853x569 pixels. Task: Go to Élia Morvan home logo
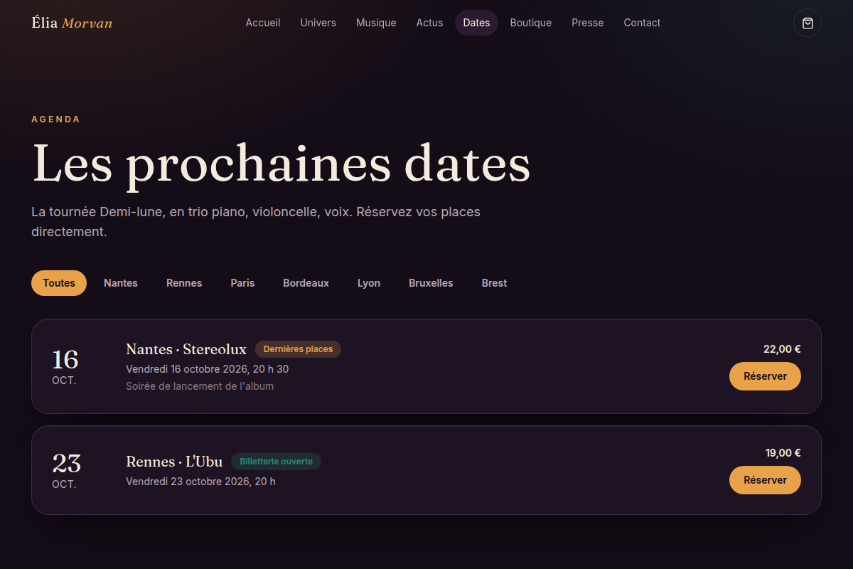(x=72, y=23)
